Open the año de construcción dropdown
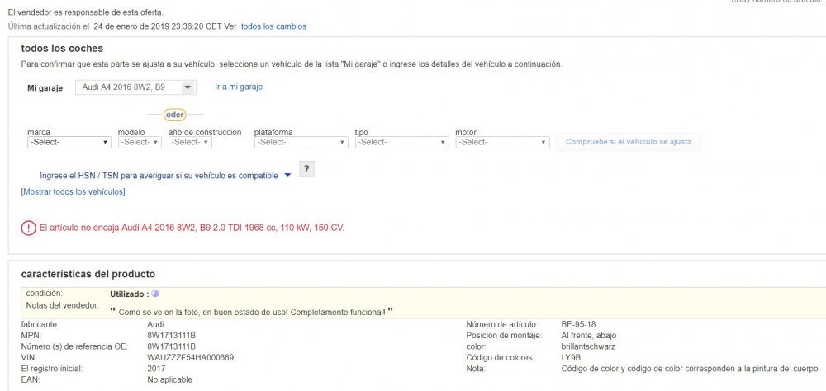 [x=190, y=142]
